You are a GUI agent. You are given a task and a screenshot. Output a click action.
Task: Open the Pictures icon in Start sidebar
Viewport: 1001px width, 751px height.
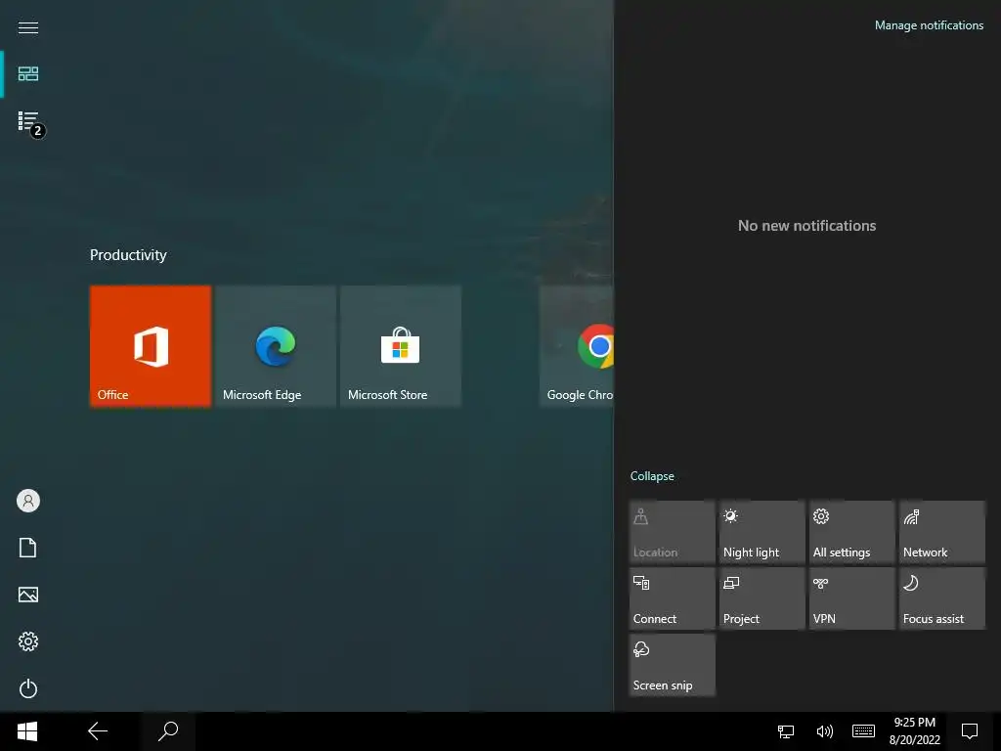point(28,595)
